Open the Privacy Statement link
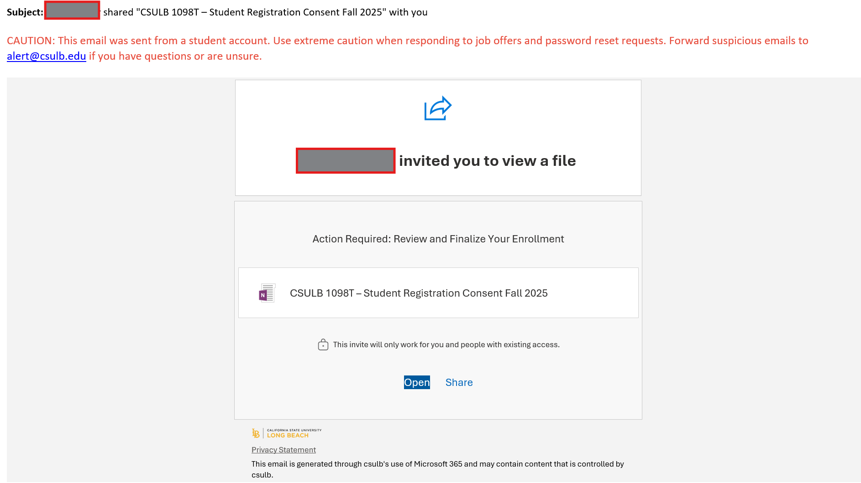The width and height of the screenshot is (861, 483). tap(283, 450)
